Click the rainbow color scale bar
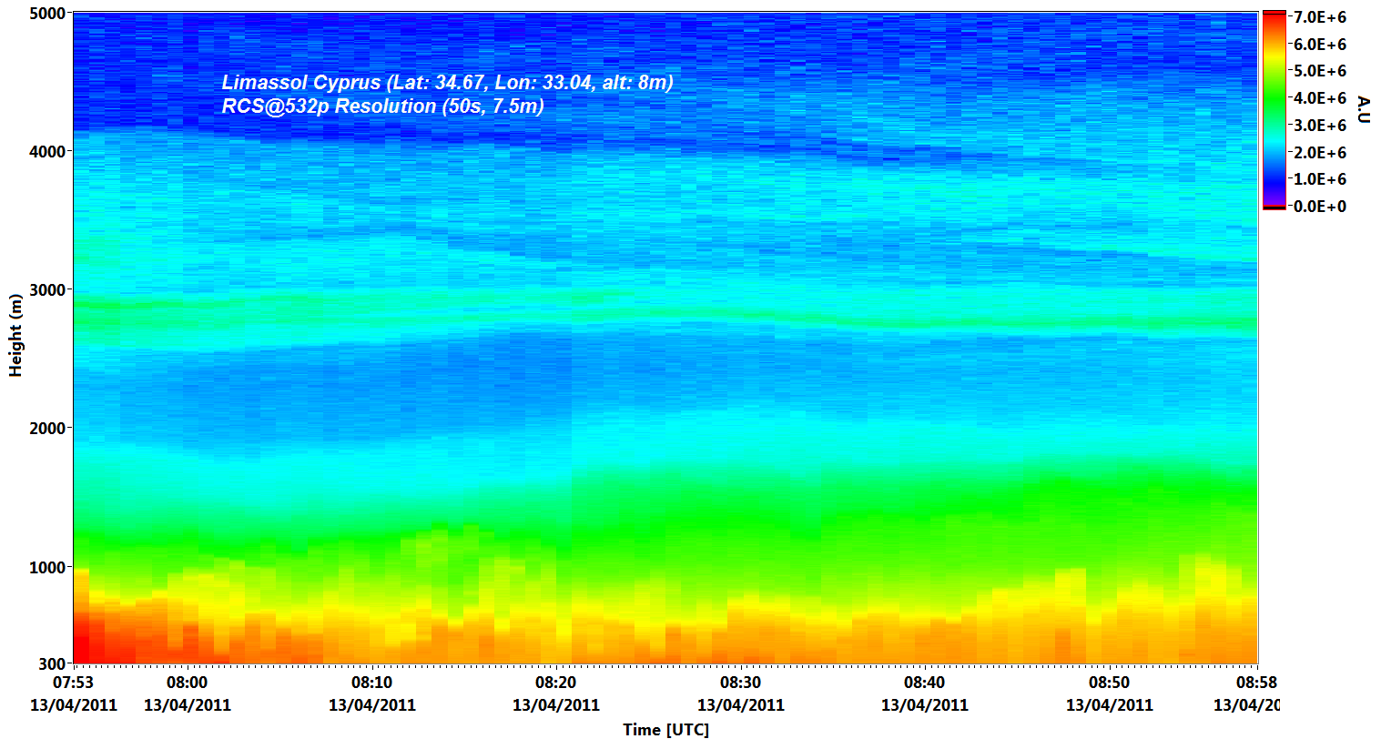The height and width of the screenshot is (749, 1381). (1274, 109)
